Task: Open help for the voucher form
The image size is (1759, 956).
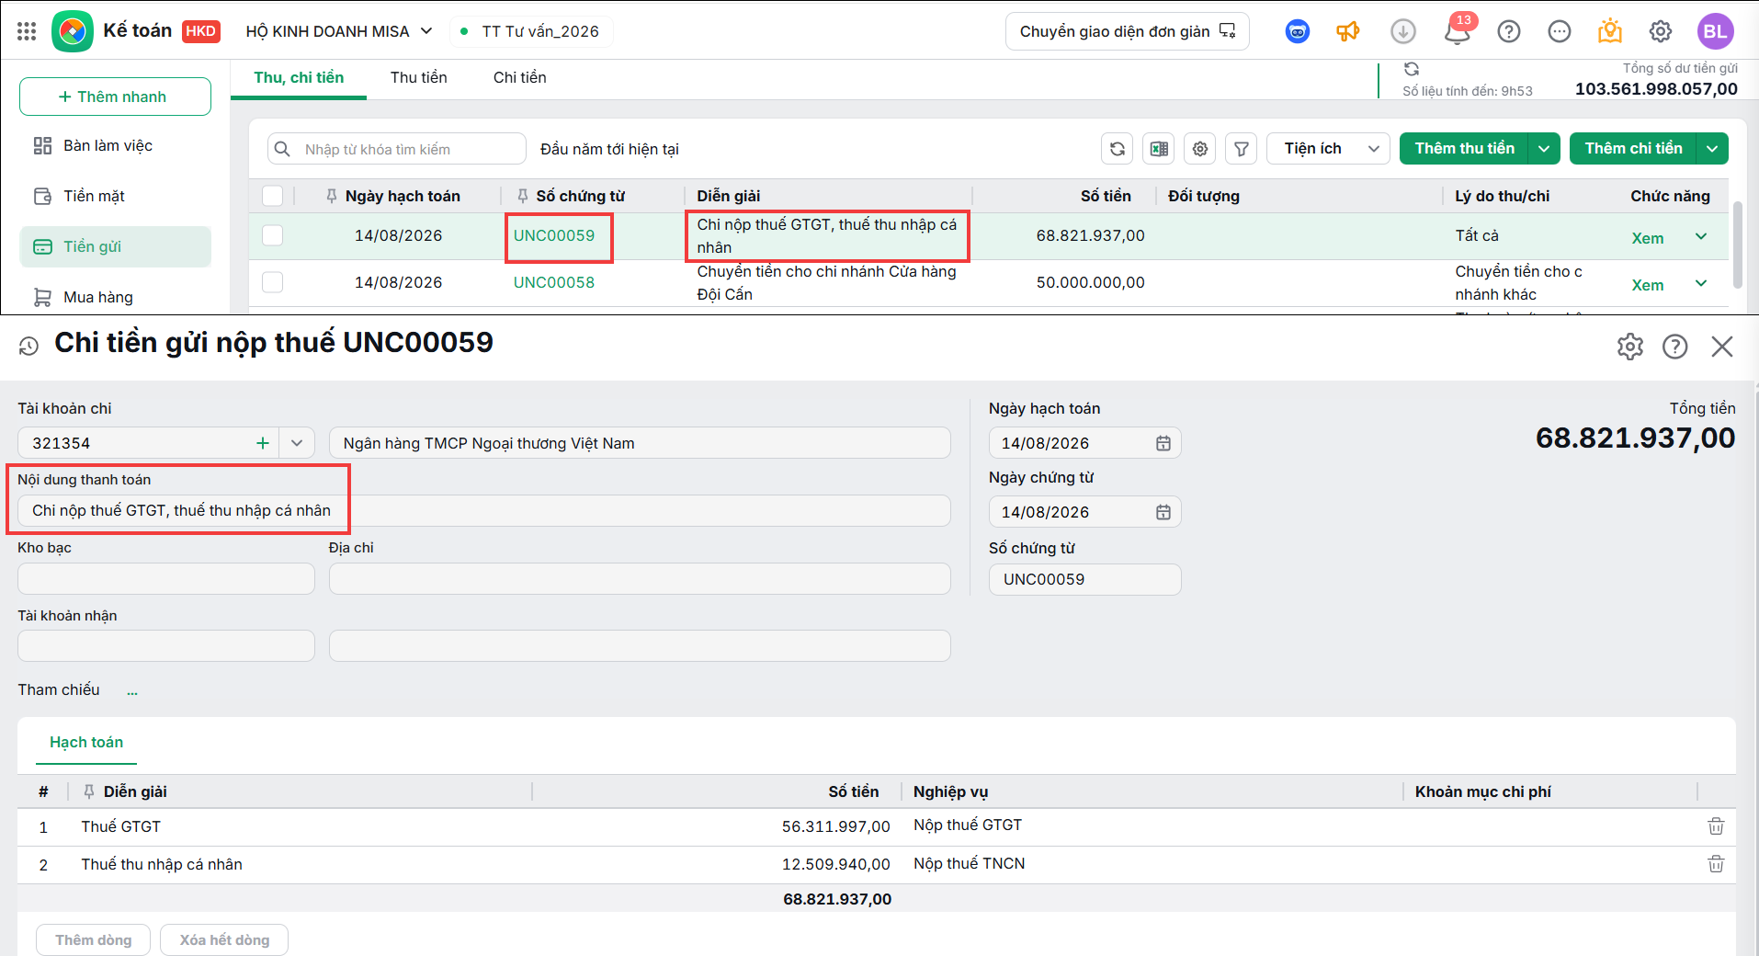Action: click(x=1675, y=347)
